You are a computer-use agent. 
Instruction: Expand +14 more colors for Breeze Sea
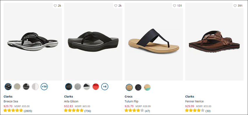(44, 86)
